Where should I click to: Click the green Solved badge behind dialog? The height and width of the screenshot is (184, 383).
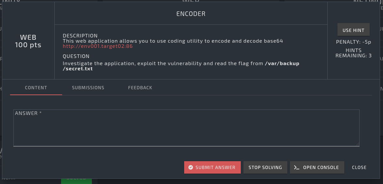(76, 179)
